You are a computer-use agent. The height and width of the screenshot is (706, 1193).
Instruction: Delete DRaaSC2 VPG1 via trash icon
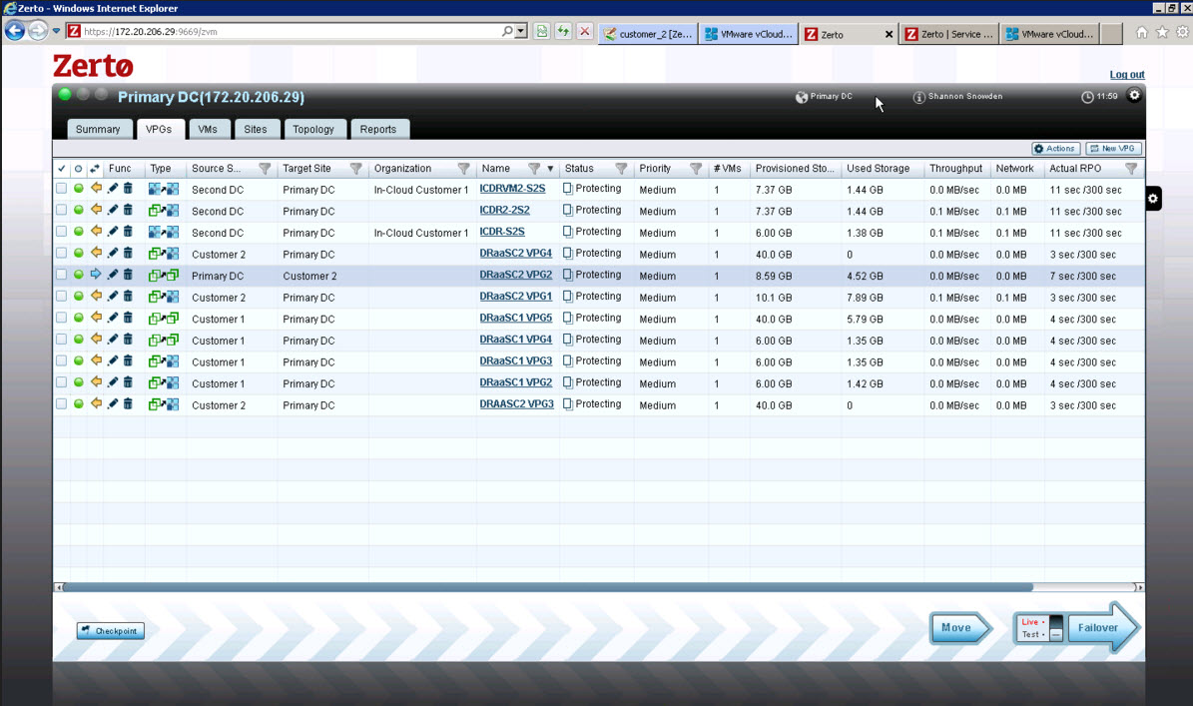tap(128, 296)
